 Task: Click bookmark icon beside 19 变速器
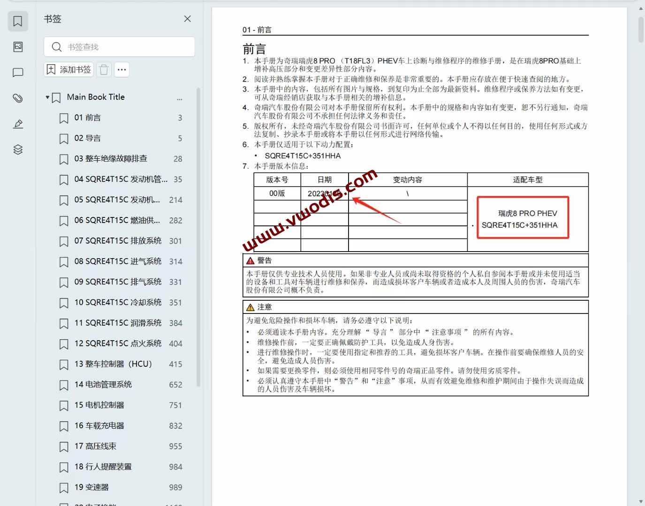coord(64,488)
